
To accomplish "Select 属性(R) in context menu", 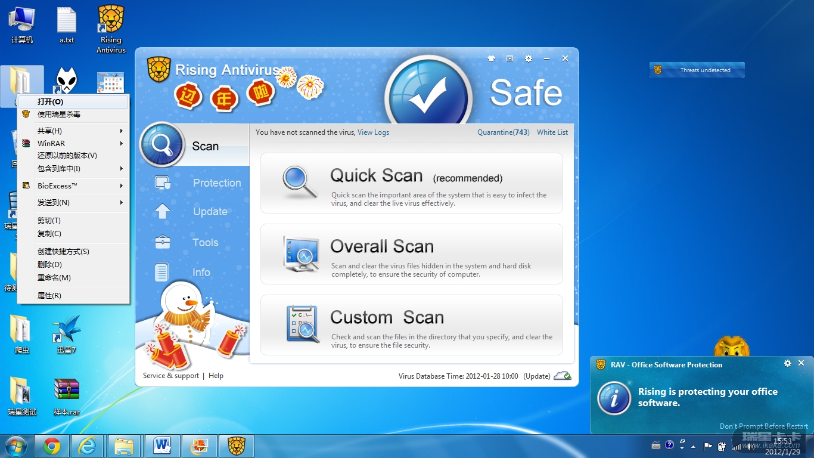I will pos(49,296).
